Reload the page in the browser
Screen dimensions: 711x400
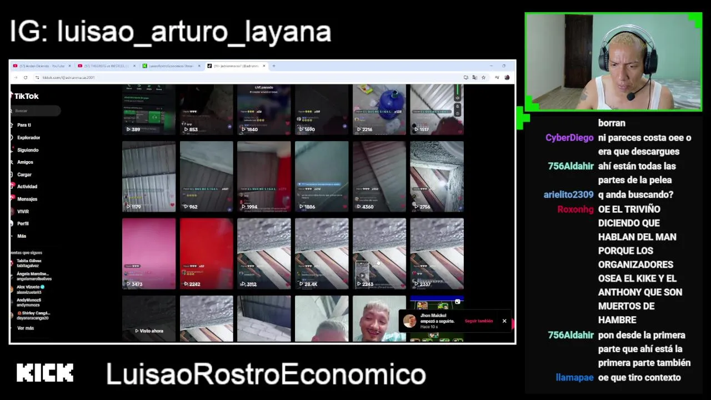click(x=26, y=78)
